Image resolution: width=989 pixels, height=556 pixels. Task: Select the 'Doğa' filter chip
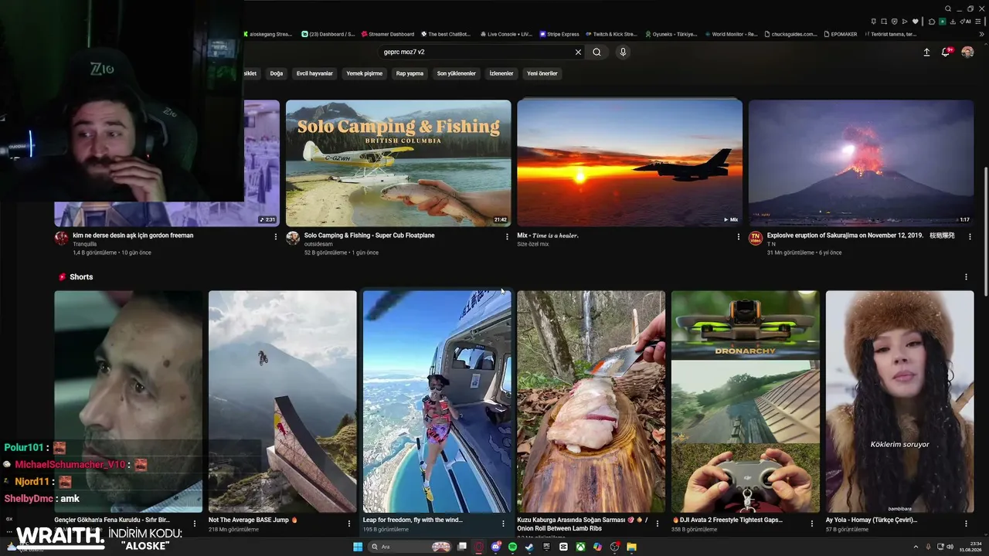coord(277,73)
